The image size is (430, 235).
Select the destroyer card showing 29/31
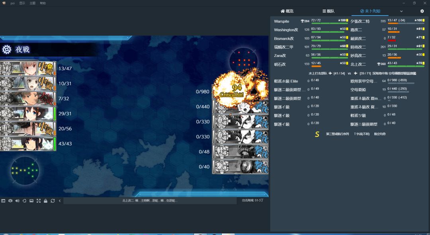[x=28, y=114]
